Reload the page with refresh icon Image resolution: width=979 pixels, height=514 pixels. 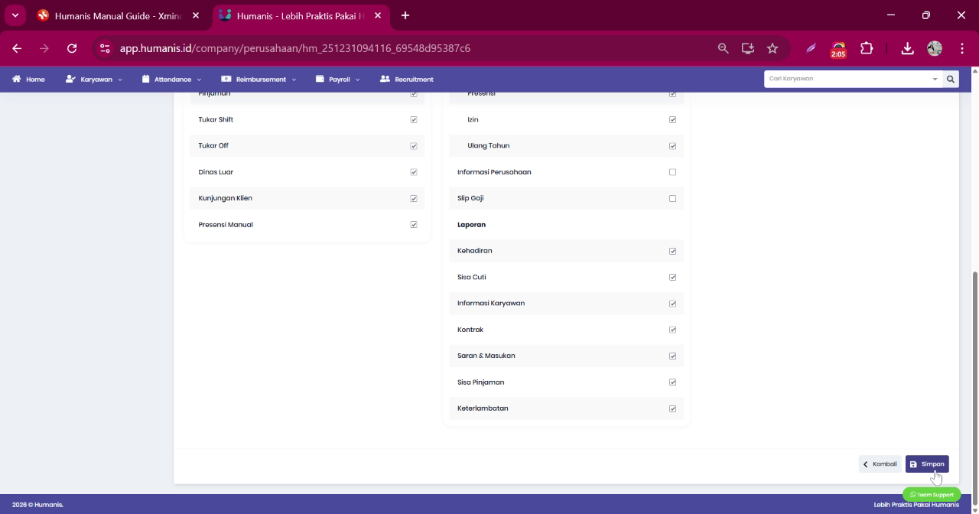[x=72, y=48]
